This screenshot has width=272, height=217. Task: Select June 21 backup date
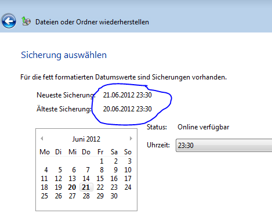86,187
